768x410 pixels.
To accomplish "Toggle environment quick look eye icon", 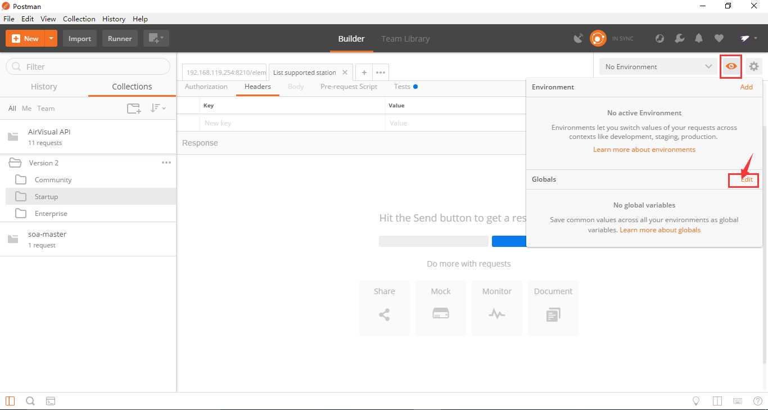I will point(731,66).
